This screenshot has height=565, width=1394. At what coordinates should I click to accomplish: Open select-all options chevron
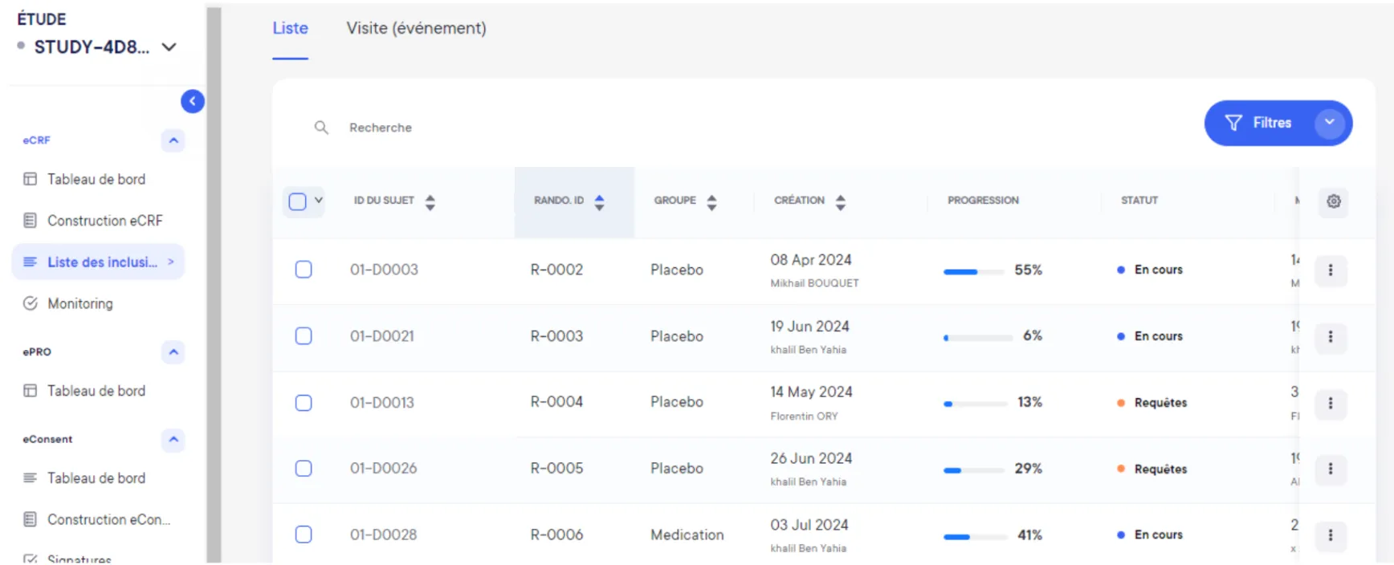click(x=319, y=201)
